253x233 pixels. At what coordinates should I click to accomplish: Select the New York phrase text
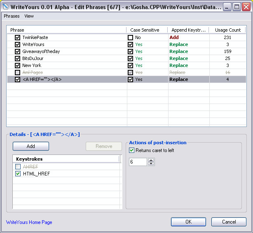[x=32, y=65]
